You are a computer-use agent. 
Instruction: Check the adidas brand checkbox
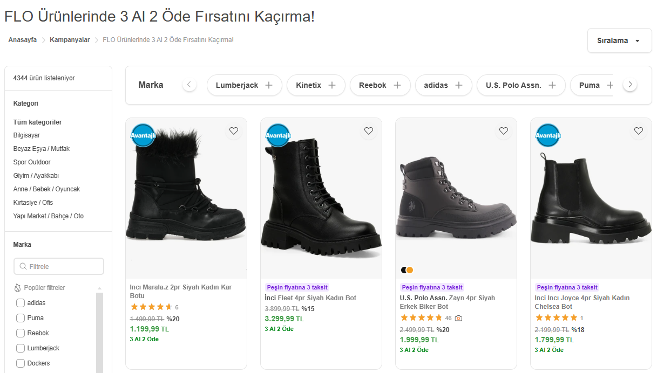[x=21, y=303]
